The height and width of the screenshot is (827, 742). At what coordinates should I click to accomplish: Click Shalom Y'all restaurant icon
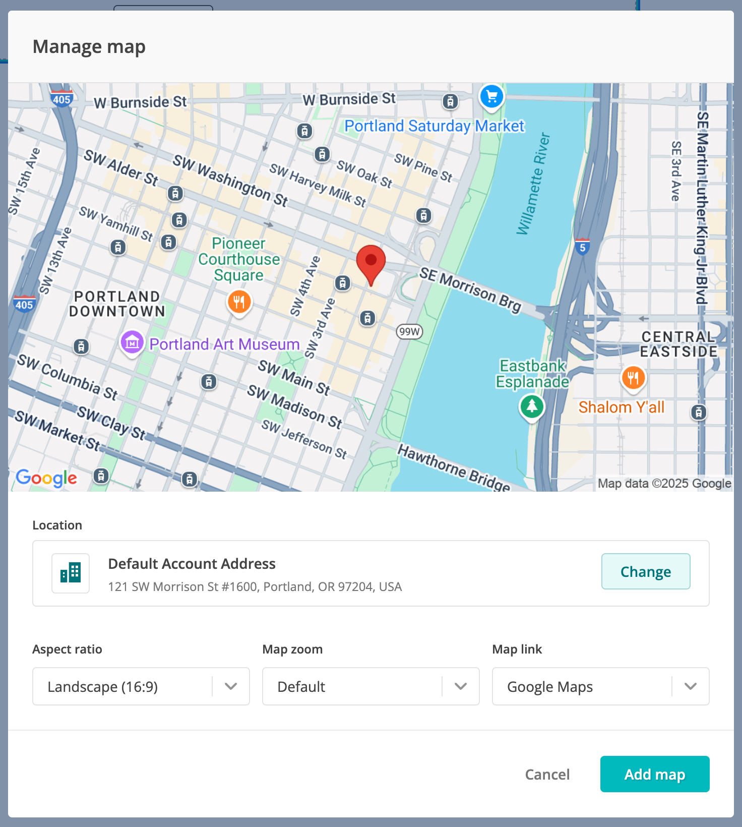[x=633, y=377]
